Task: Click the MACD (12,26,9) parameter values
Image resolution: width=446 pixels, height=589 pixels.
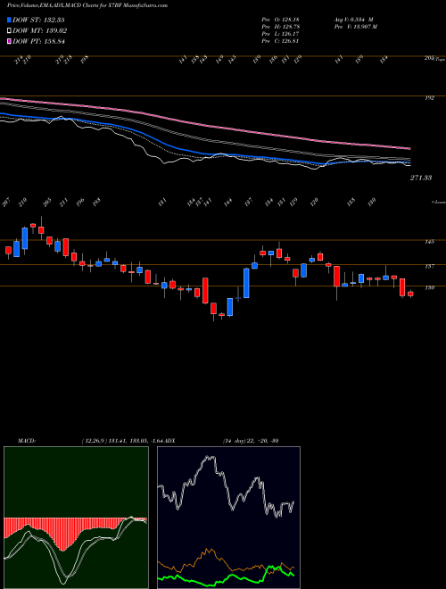Action: click(x=123, y=441)
